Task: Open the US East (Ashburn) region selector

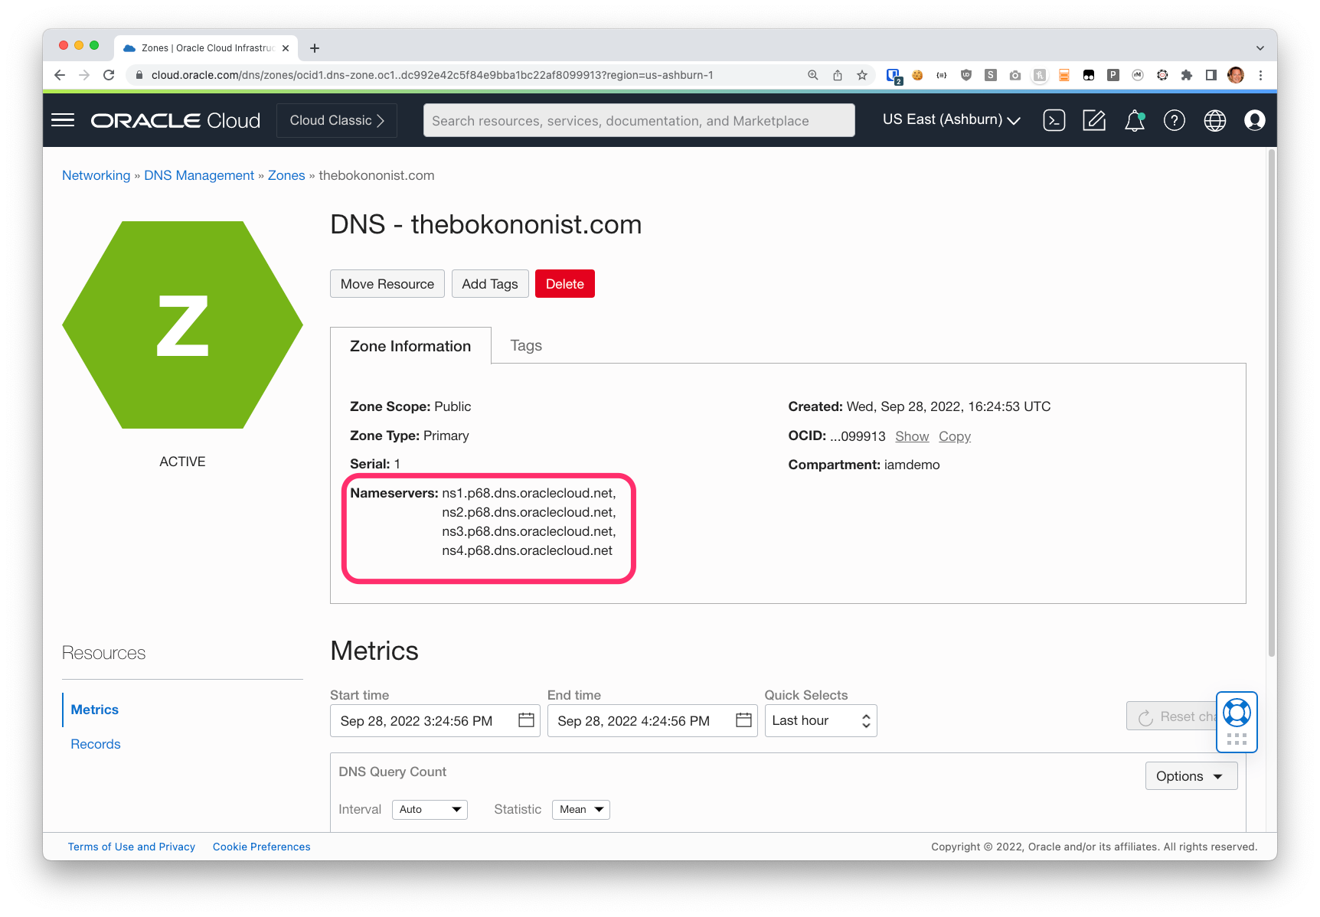Action: pos(950,119)
